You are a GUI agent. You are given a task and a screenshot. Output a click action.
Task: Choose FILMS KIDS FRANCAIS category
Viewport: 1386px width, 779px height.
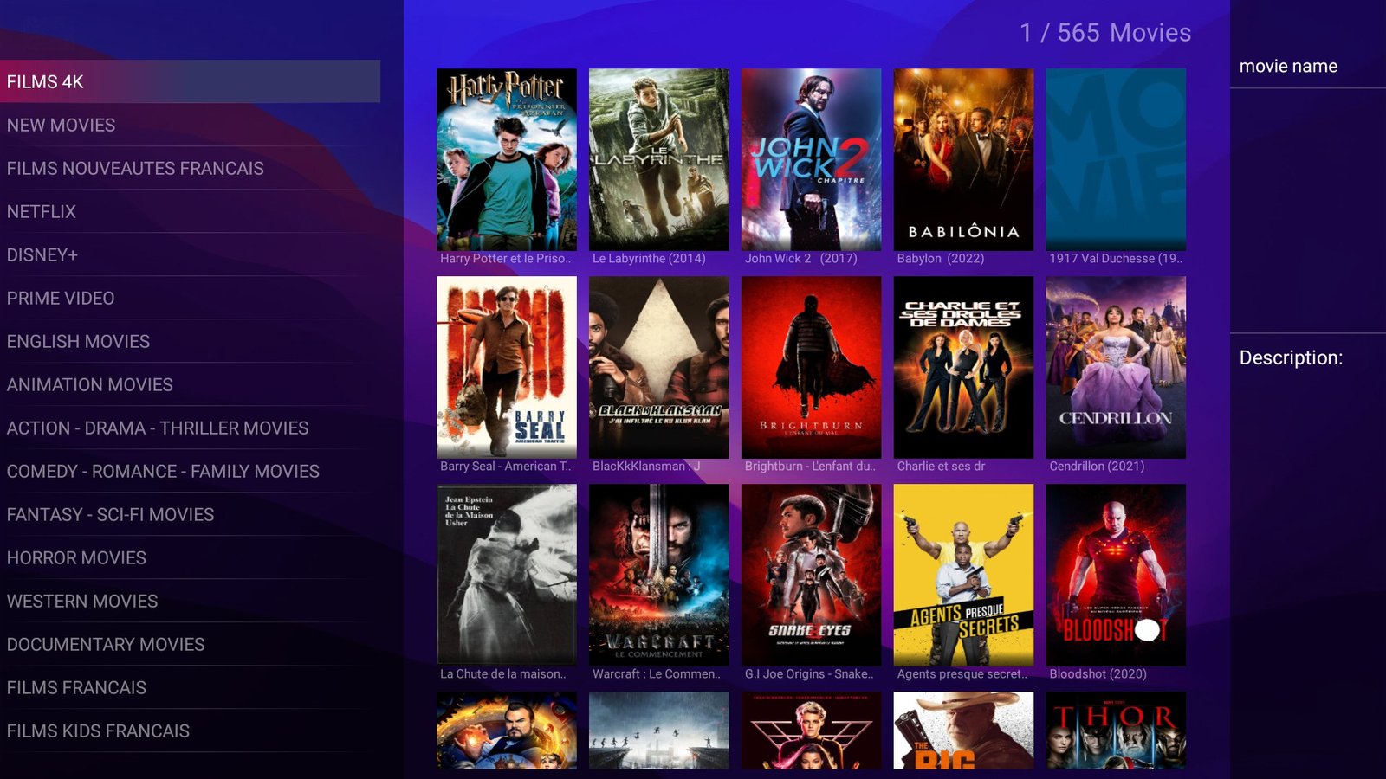click(98, 731)
